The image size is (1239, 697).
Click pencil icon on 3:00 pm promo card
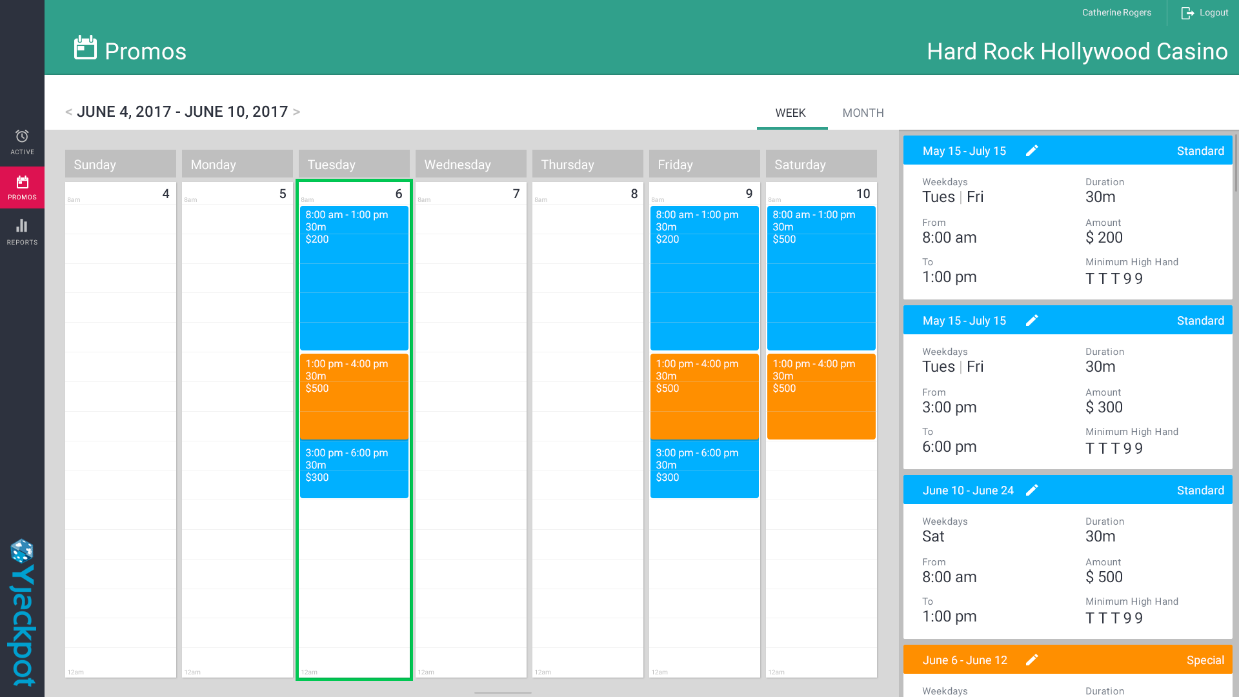pyautogui.click(x=1032, y=320)
